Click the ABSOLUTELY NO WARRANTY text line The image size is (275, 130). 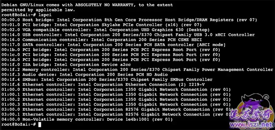tap(87, 5)
